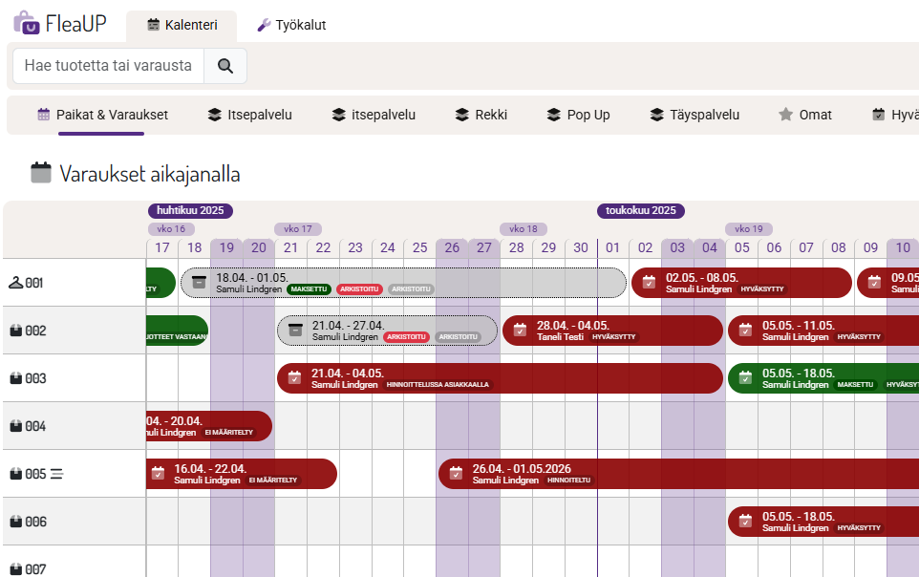Click the box icon beside place 003
Image resolution: width=919 pixels, height=577 pixels.
(x=15, y=378)
